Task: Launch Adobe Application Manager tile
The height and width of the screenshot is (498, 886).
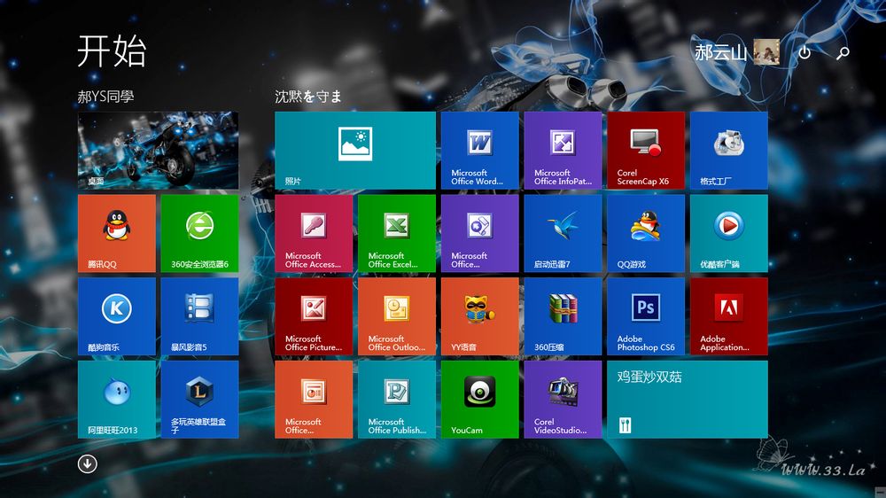Action: (x=729, y=316)
